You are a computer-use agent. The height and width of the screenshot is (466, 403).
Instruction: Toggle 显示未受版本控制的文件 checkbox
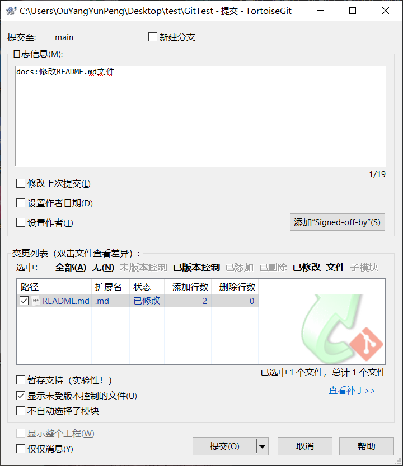click(21, 396)
